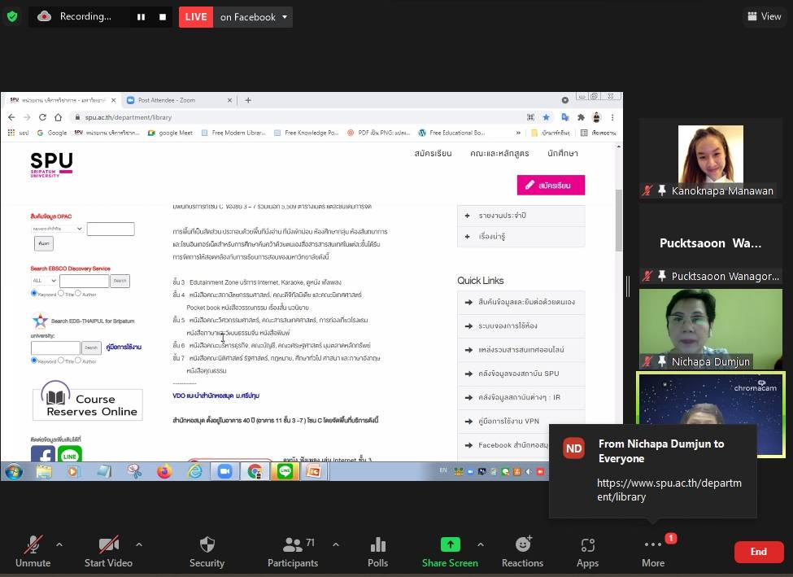This screenshot has width=793, height=577.
Task: Click the คณะและหลักสูตร menu item
Action: pos(499,153)
